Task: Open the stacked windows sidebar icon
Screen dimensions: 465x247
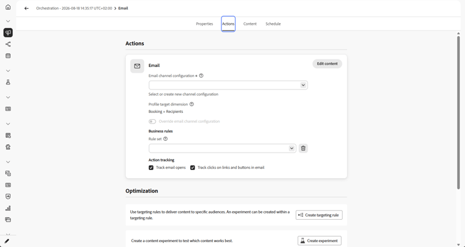Action: pos(8,220)
